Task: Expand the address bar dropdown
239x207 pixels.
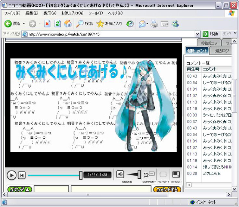Action: click(198, 34)
